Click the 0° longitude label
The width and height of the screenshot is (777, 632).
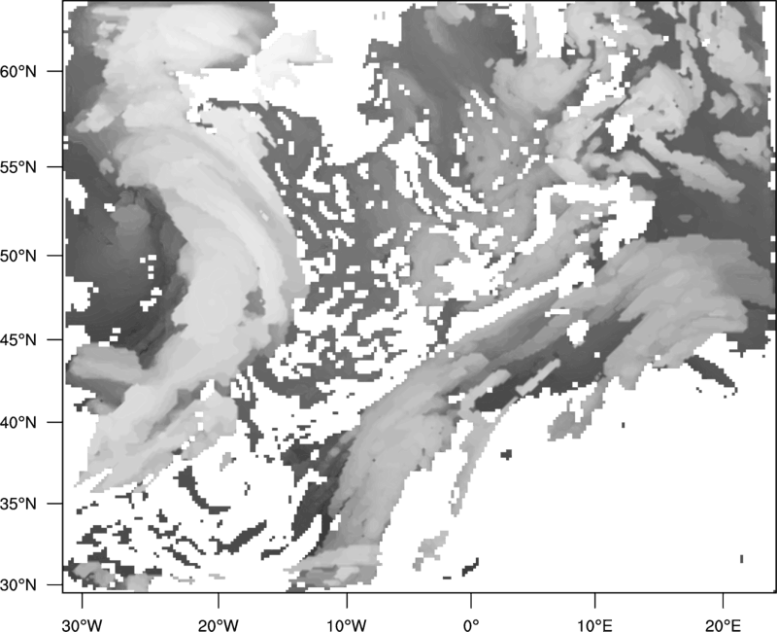point(471,625)
